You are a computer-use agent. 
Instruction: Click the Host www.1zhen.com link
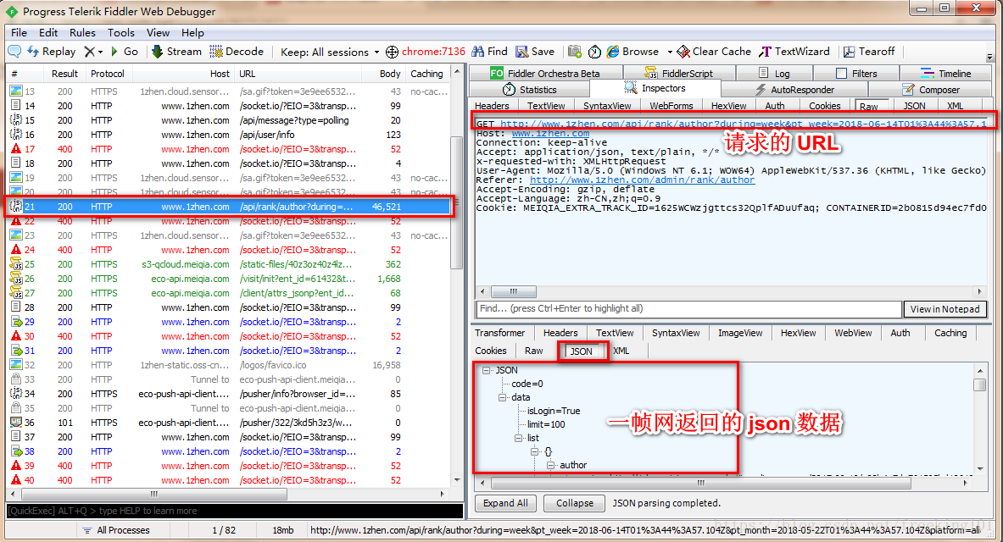tap(550, 133)
